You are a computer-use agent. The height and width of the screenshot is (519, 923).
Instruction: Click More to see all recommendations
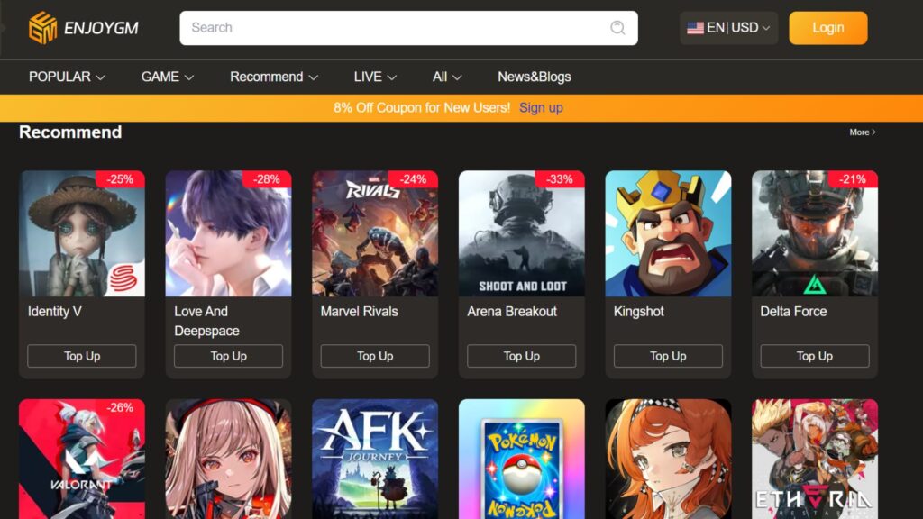(861, 132)
